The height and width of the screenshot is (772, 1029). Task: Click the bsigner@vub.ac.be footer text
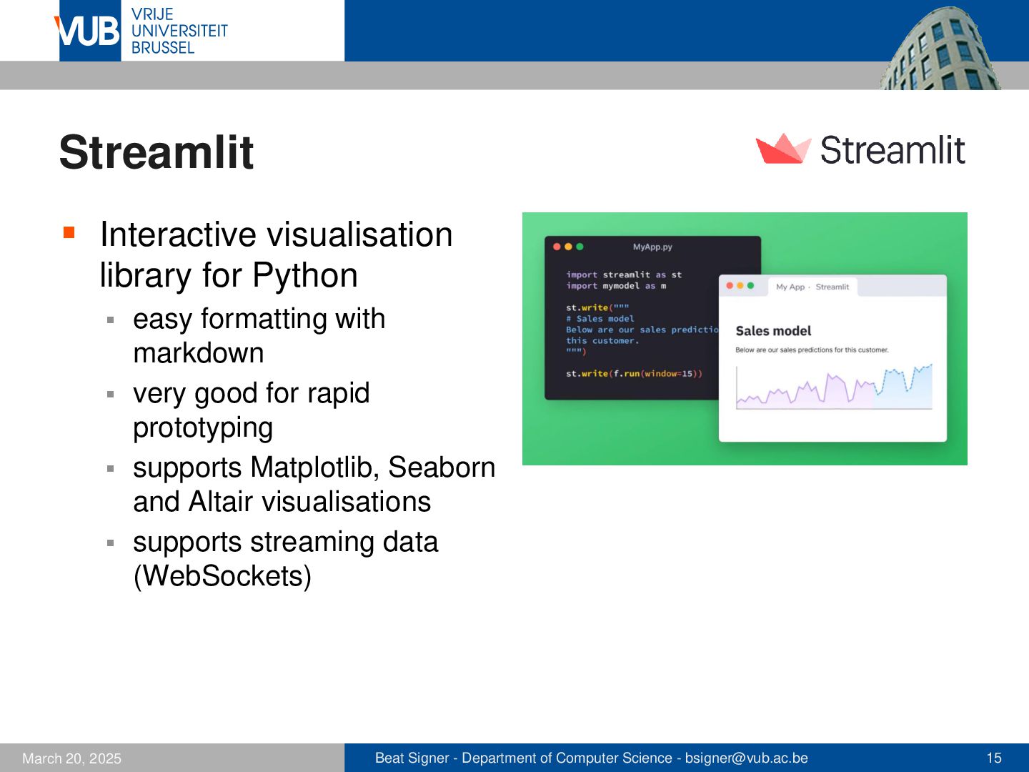click(x=746, y=758)
